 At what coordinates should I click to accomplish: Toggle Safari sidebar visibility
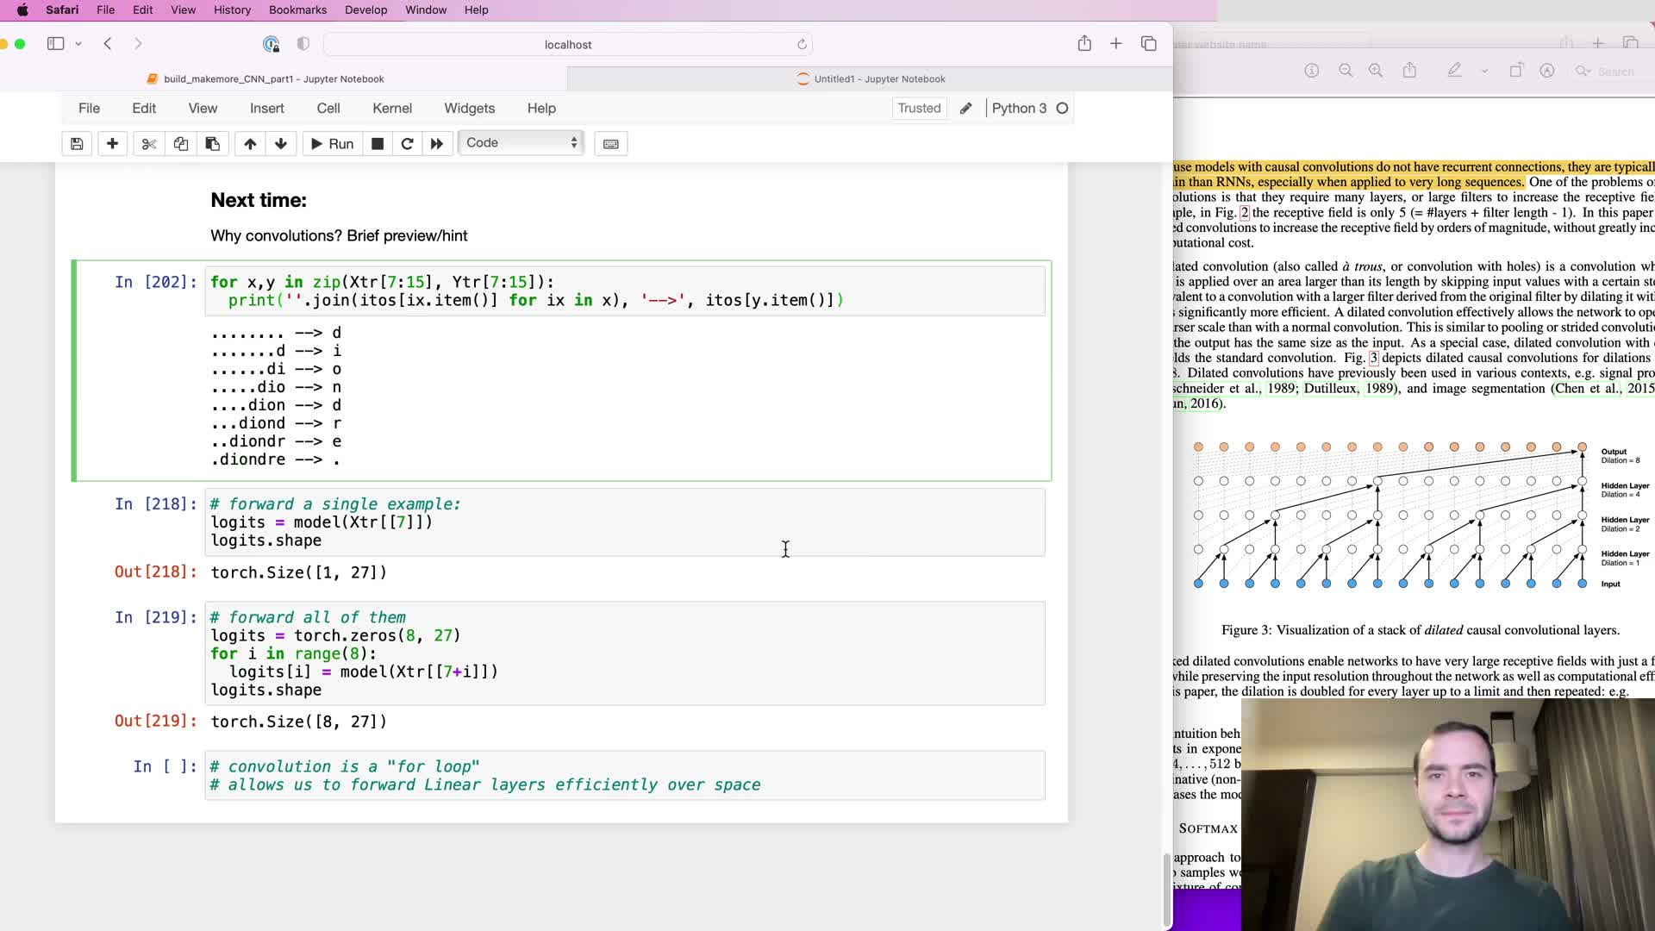55,44
